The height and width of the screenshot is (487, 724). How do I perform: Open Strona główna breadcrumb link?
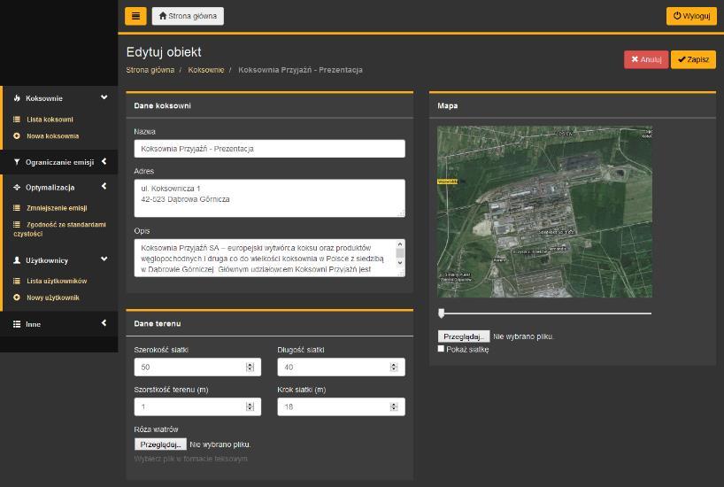click(150, 70)
